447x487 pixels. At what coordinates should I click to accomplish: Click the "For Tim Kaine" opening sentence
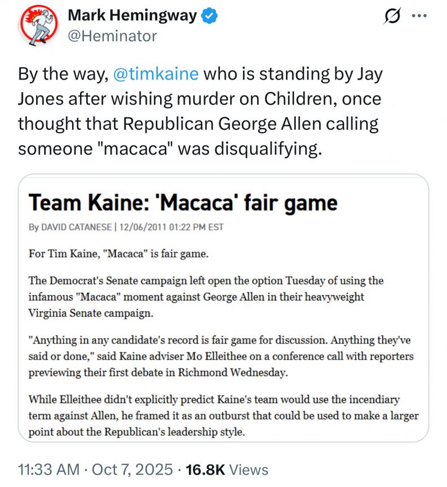point(119,253)
